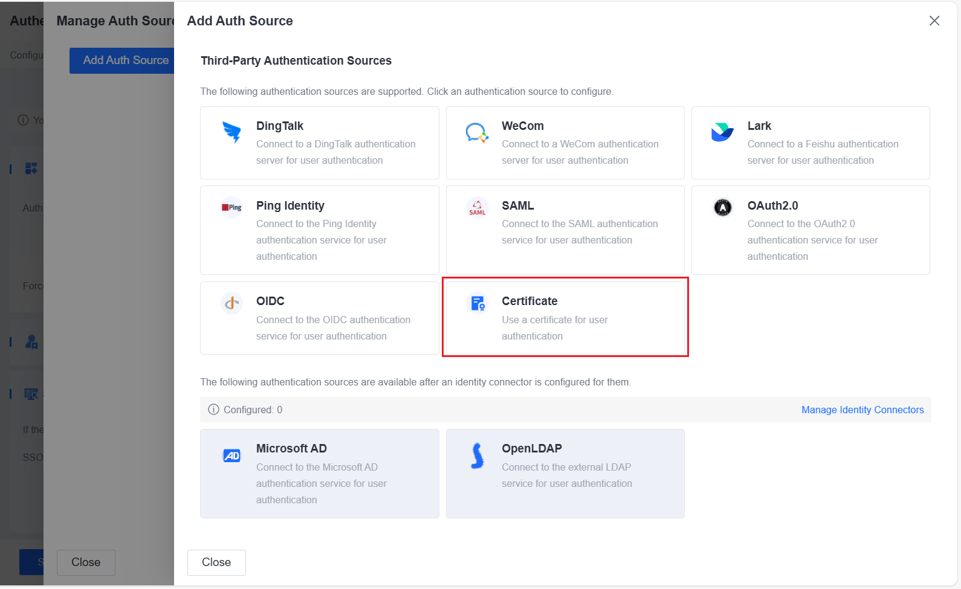Click the OAuth2.0 round logo icon

[x=722, y=207]
